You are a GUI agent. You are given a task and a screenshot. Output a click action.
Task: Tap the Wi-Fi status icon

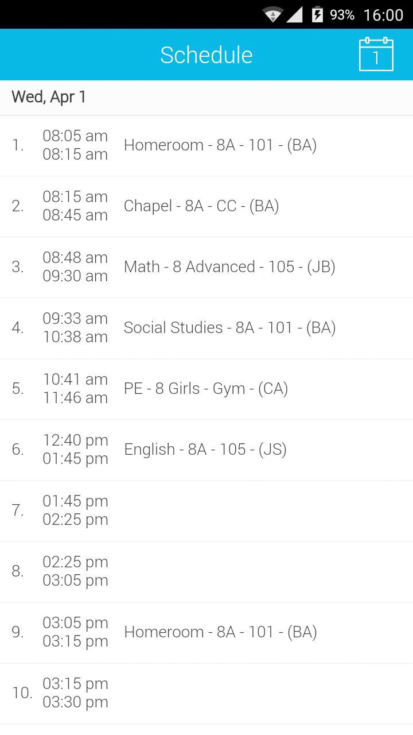pyautogui.click(x=272, y=14)
